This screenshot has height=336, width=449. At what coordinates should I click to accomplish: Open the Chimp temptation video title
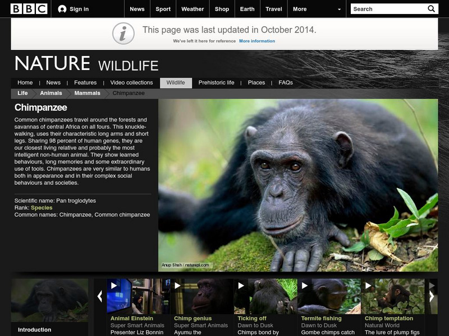click(389, 318)
